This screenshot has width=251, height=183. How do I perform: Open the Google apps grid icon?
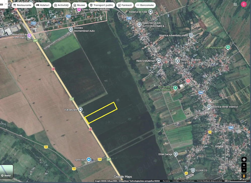pos(235,4)
